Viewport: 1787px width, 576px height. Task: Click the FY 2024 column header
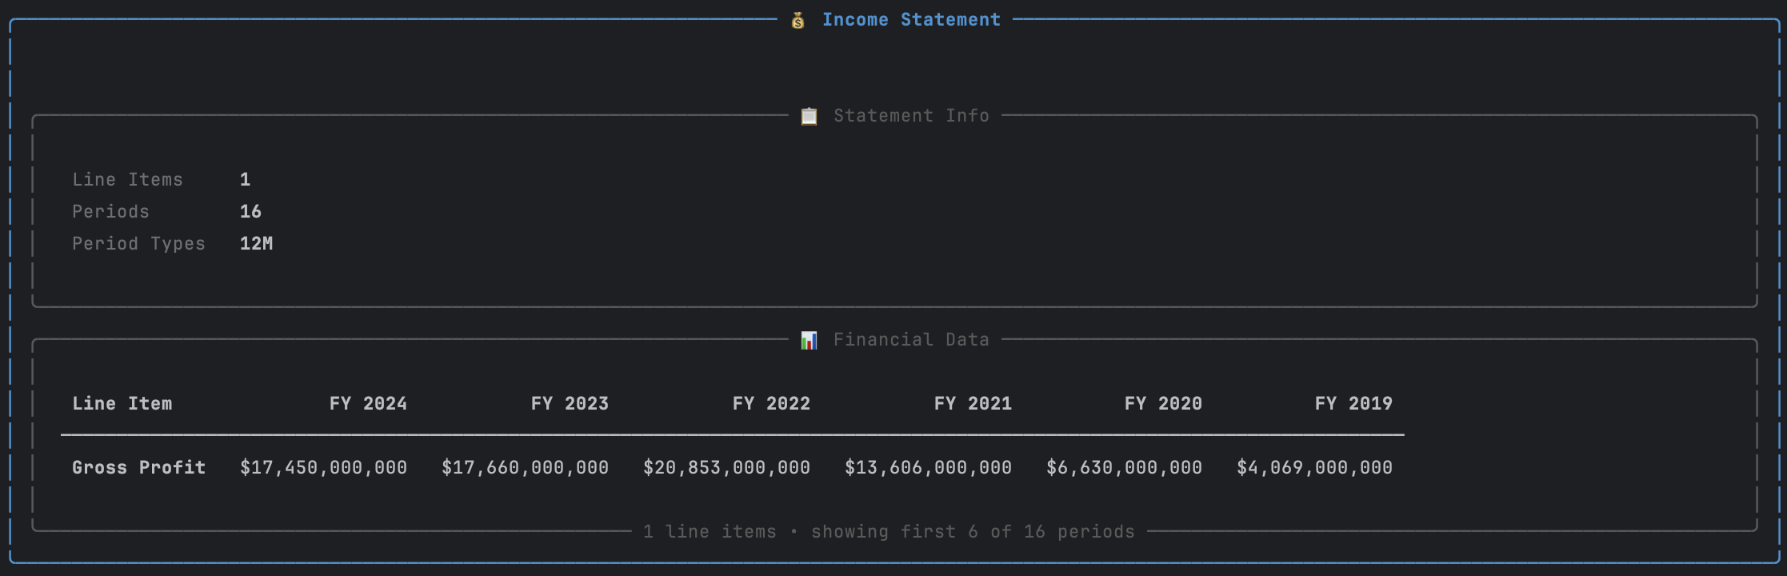click(x=368, y=404)
